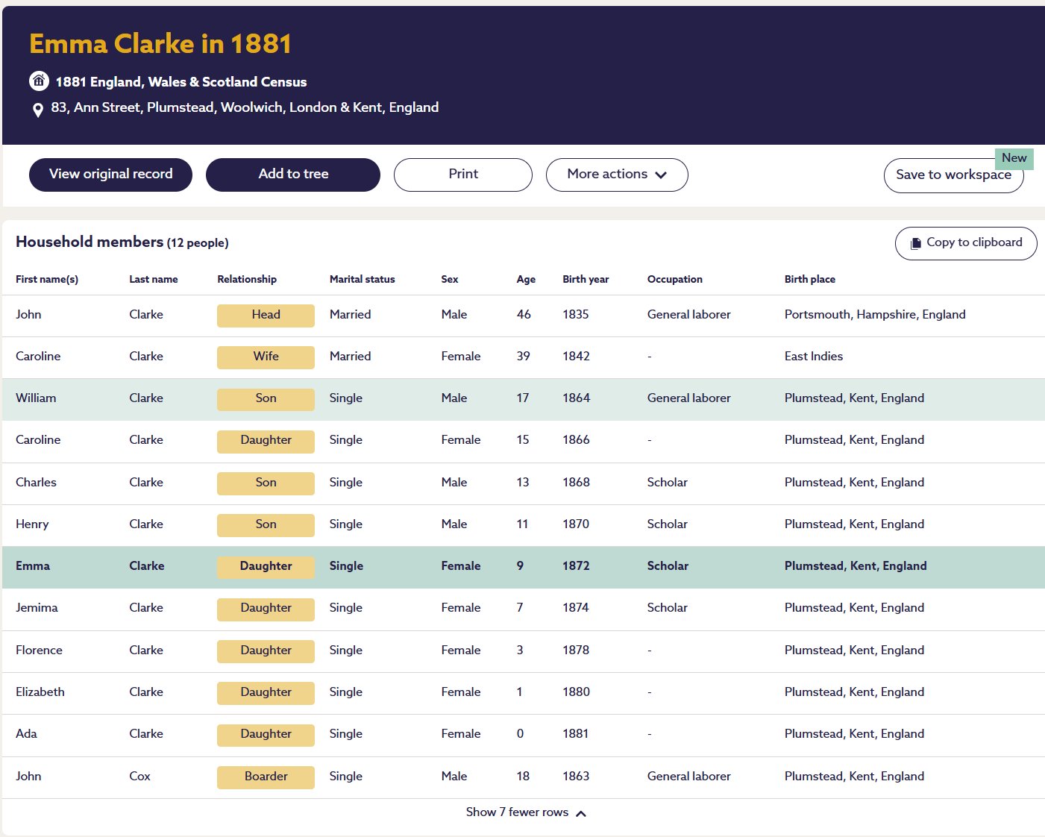Select William in the household list
The width and height of the screenshot is (1045, 837).
(36, 398)
